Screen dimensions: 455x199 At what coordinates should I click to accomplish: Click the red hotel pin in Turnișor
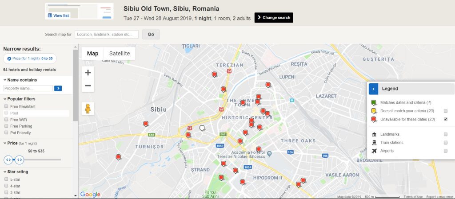[x=146, y=124]
